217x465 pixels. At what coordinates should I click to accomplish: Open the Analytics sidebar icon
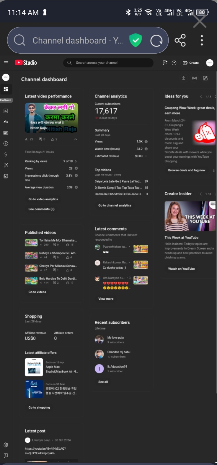tap(6, 111)
